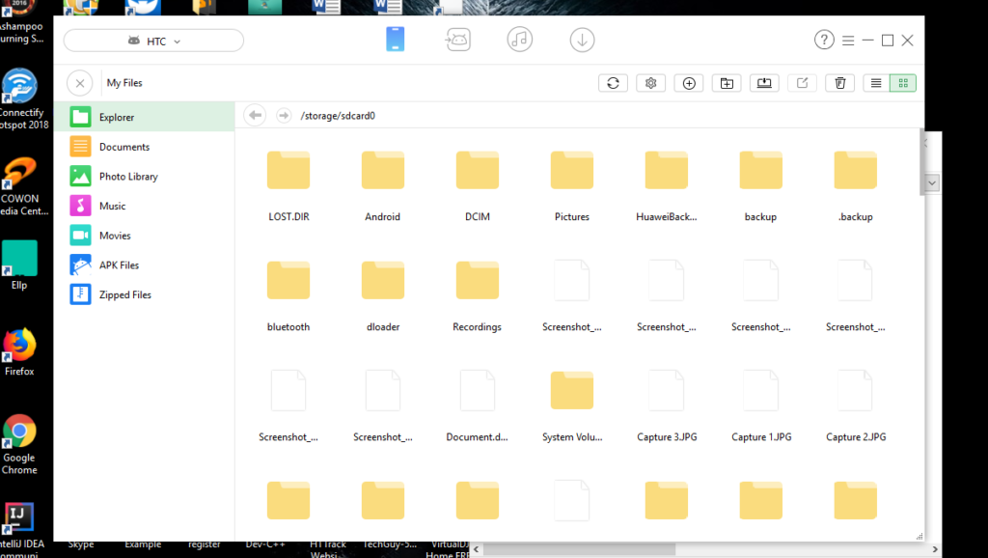Create a new folder with folder-plus icon
Viewport: 988px width, 558px height.
(727, 83)
